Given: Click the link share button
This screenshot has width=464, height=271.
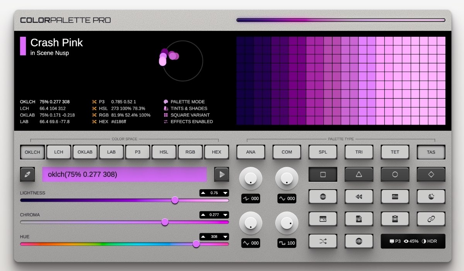Looking at the screenshot, I should point(431,219).
